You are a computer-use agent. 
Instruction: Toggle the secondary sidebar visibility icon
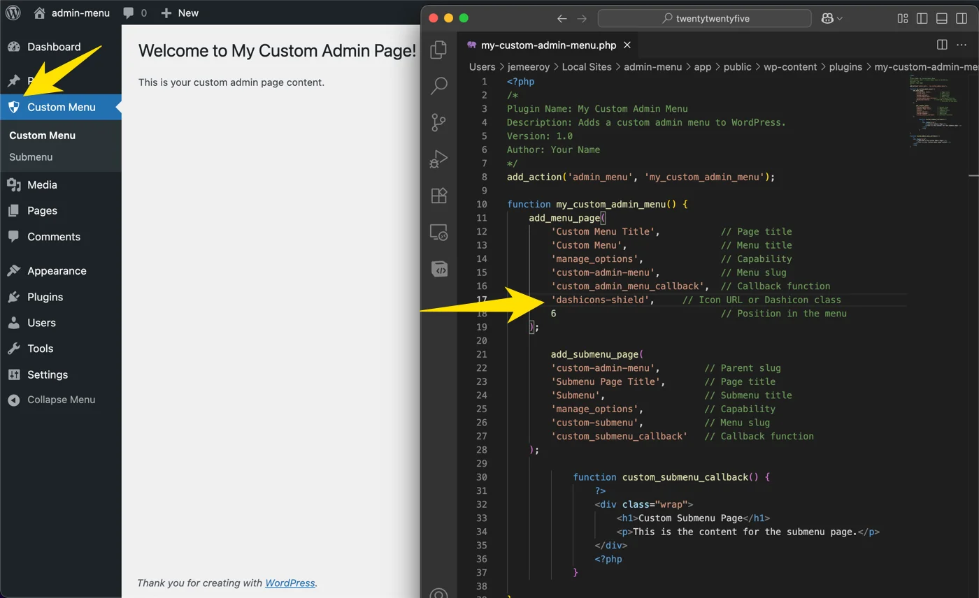click(962, 18)
